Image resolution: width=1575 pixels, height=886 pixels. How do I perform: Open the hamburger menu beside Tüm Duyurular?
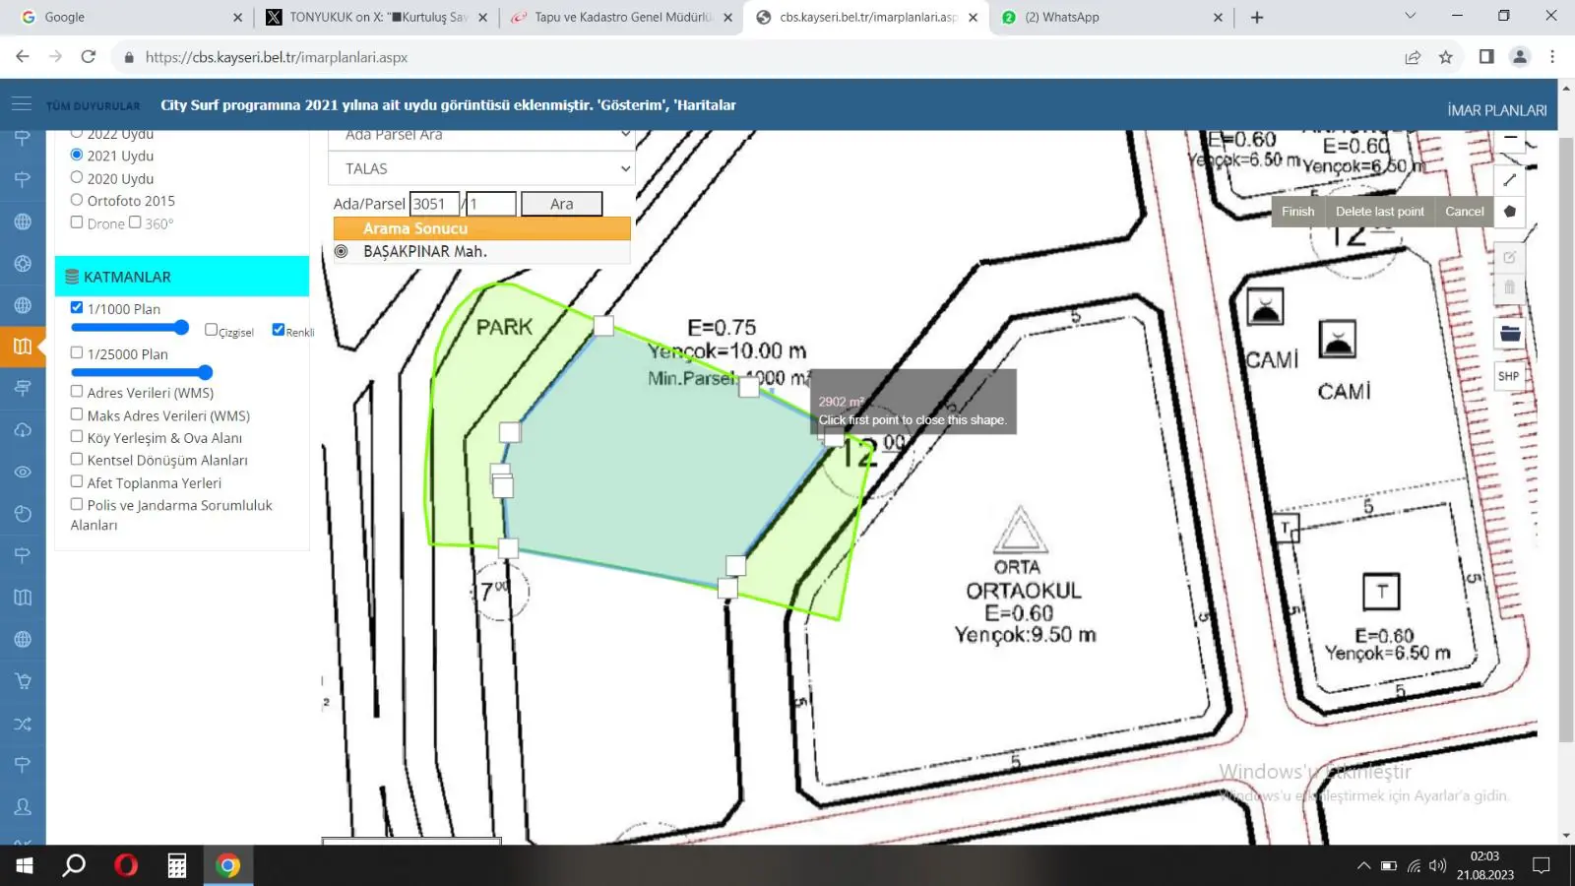pos(21,104)
